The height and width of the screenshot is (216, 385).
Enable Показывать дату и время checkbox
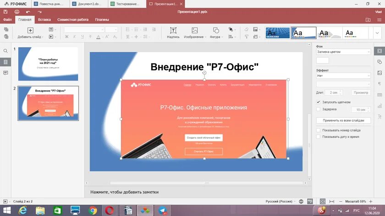tap(318, 136)
